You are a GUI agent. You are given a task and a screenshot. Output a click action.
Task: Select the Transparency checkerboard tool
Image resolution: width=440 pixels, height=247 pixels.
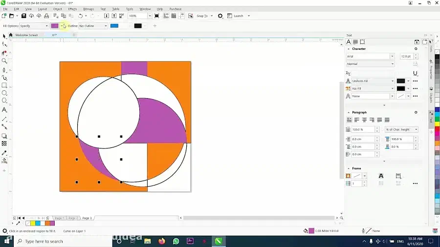point(4,144)
